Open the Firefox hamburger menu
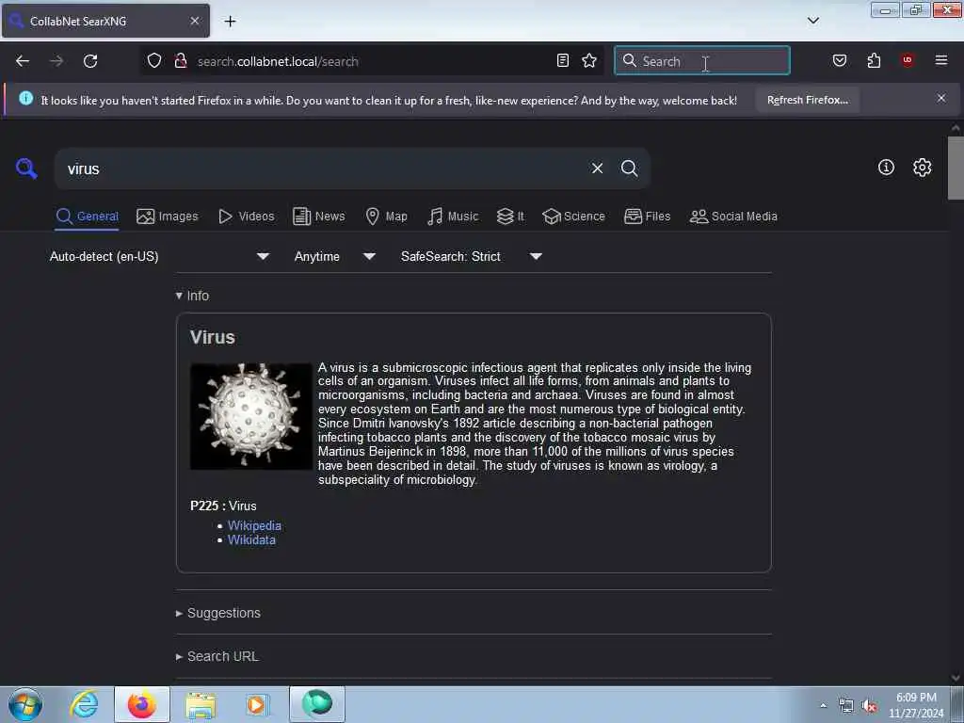The height and width of the screenshot is (723, 964). point(940,60)
